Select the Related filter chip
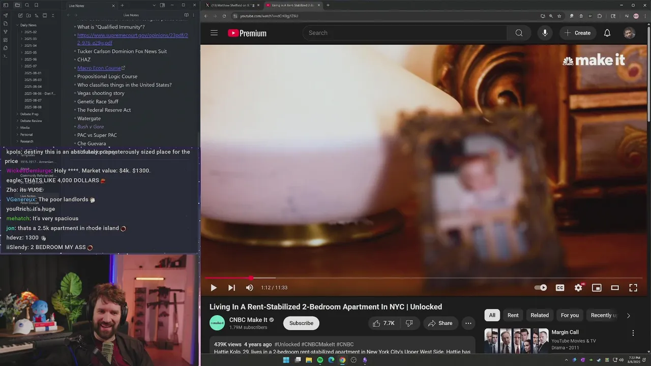This screenshot has height=366, width=651. pos(540,315)
